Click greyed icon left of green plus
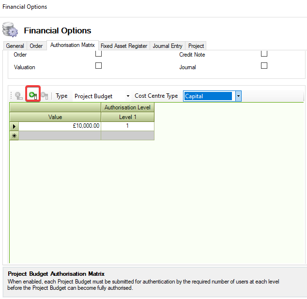This screenshot has width=307, height=299. click(x=19, y=96)
